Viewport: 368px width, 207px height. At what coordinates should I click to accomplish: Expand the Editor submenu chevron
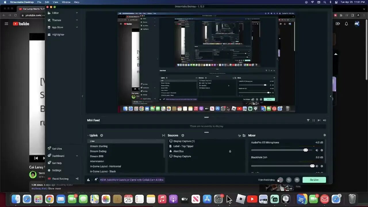[x=77, y=13]
